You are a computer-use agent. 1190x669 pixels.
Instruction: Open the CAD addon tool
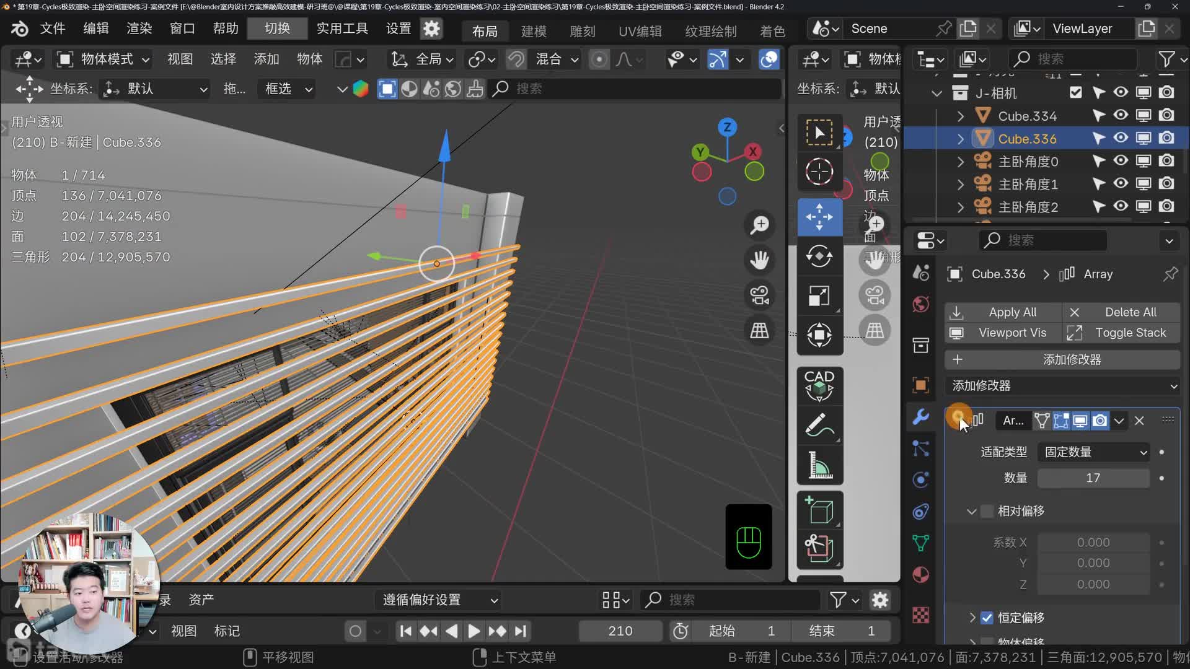pyautogui.click(x=819, y=385)
